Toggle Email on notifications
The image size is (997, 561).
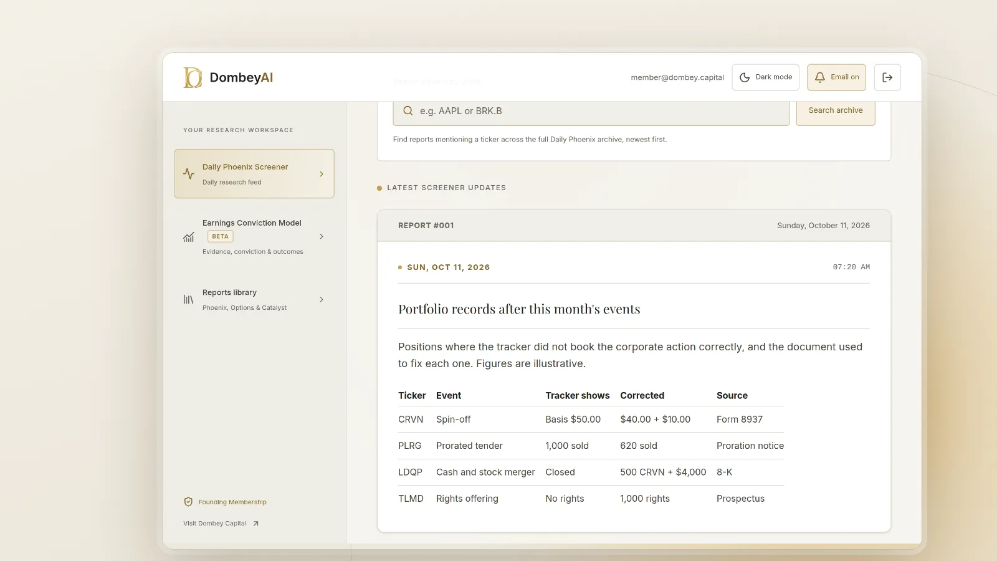point(837,77)
